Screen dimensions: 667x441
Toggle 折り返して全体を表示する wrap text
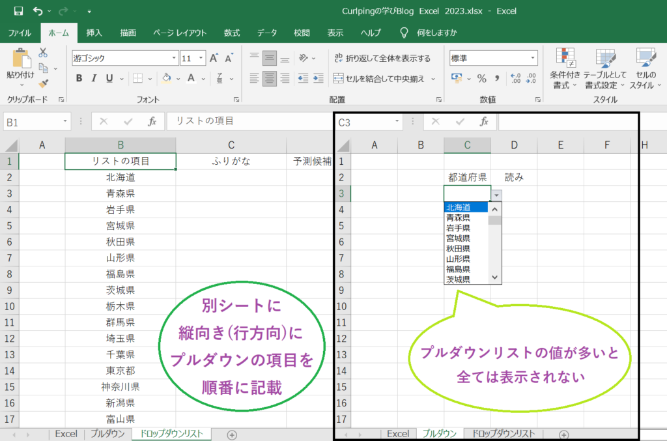pos(382,58)
